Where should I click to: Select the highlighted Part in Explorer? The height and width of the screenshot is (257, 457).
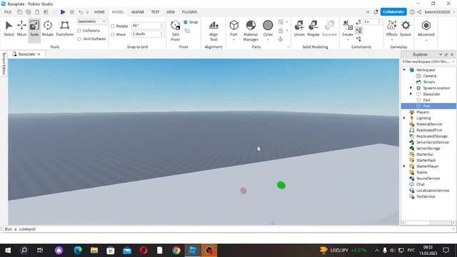[428, 106]
